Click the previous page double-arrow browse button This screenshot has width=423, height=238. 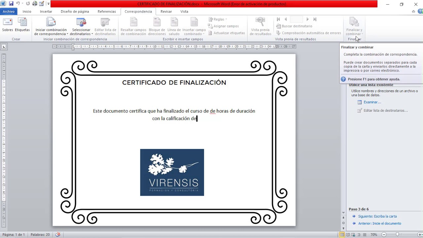(343, 218)
